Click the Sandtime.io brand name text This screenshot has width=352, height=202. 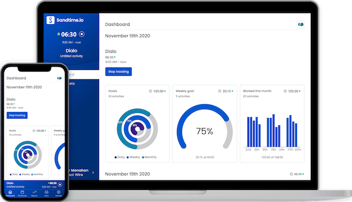coord(70,20)
